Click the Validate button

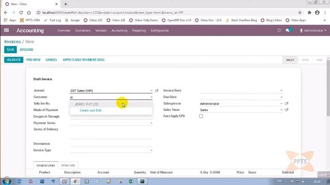point(14,60)
